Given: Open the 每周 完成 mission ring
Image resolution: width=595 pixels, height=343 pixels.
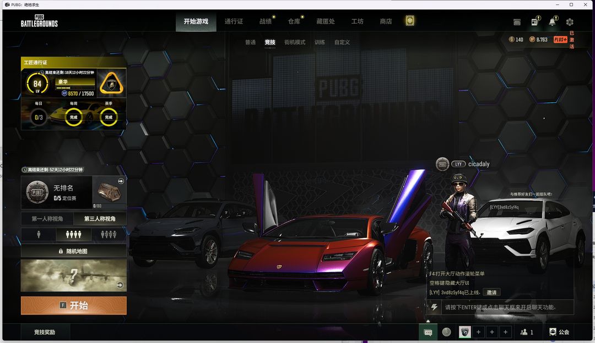Looking at the screenshot, I should point(74,117).
